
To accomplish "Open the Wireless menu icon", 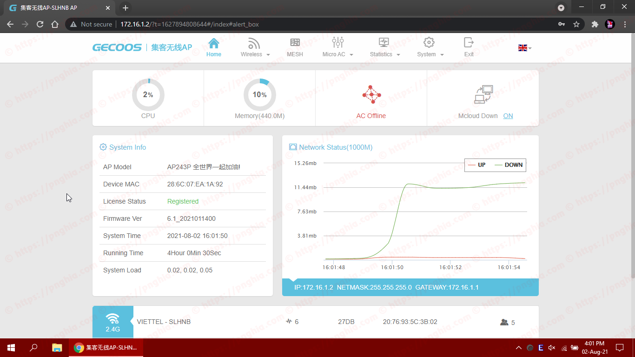I will (254, 43).
